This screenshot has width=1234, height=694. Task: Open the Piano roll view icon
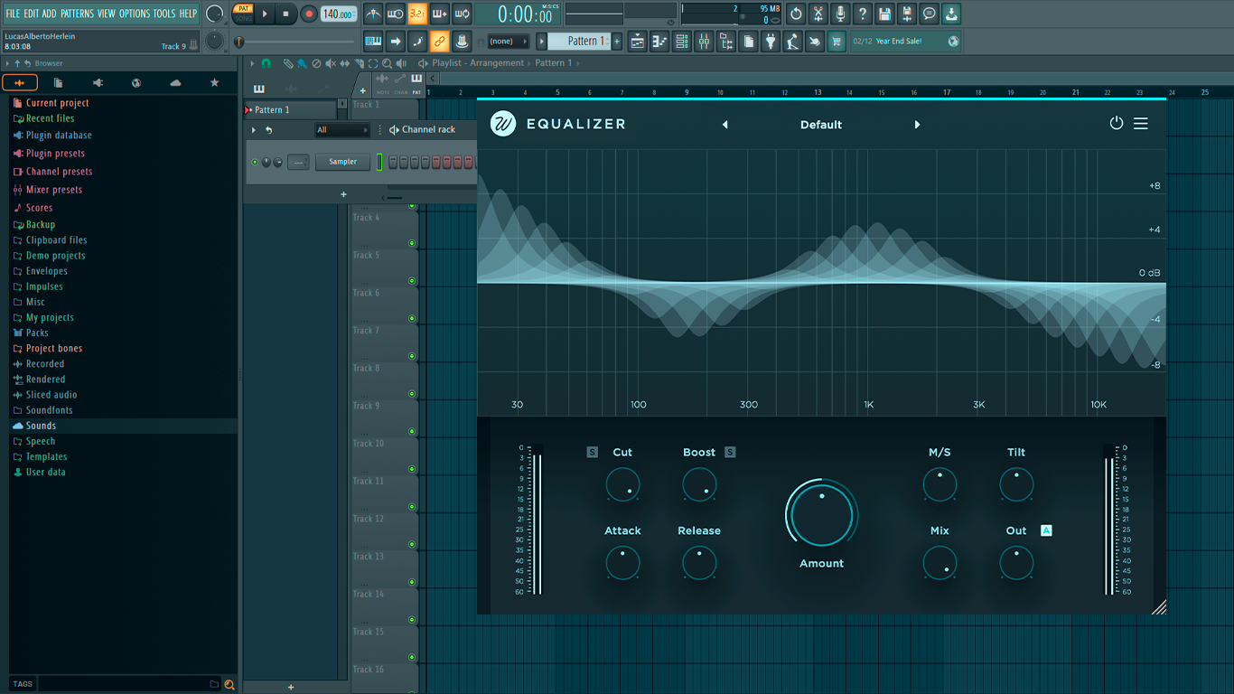coord(659,41)
